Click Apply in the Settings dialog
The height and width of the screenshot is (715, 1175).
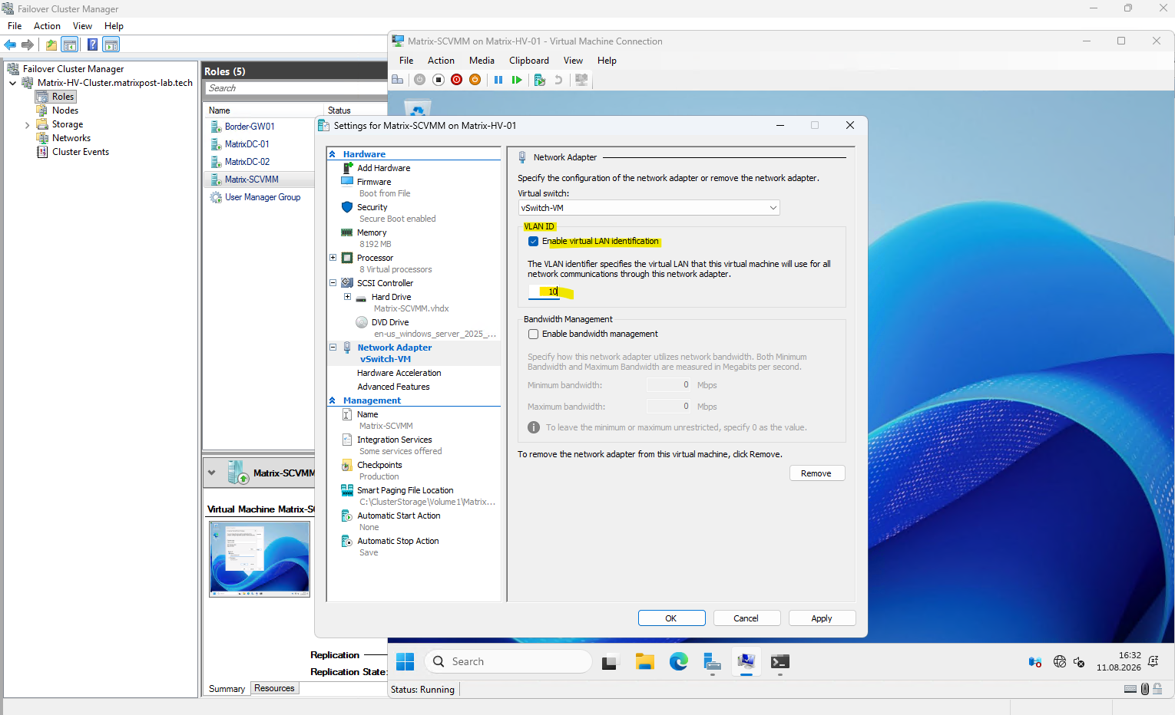(822, 618)
